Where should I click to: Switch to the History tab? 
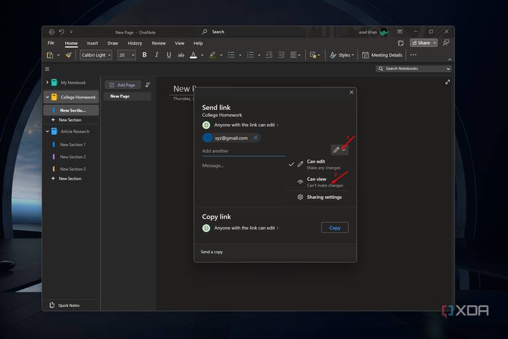click(x=135, y=43)
